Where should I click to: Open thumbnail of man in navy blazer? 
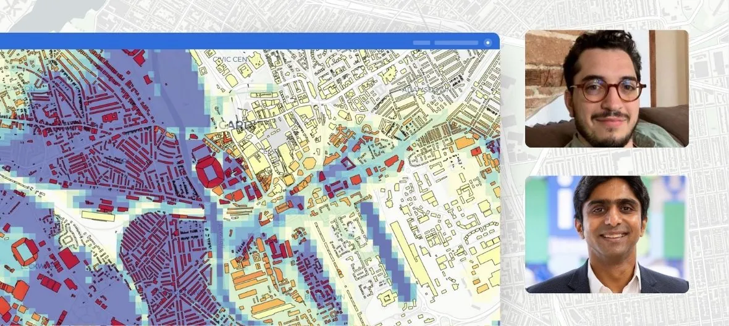pos(606,234)
